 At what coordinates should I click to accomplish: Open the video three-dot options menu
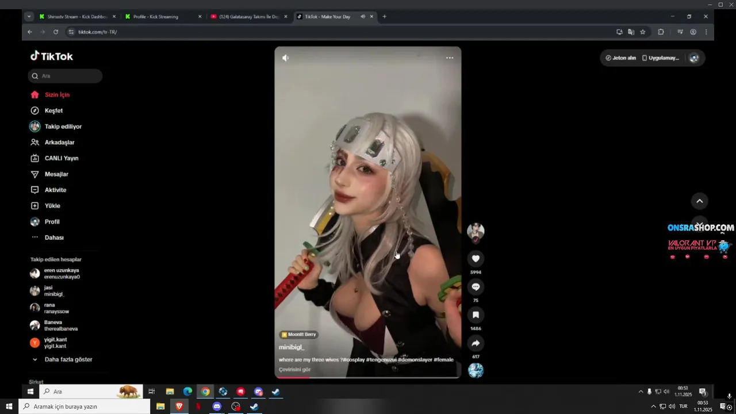pyautogui.click(x=450, y=57)
